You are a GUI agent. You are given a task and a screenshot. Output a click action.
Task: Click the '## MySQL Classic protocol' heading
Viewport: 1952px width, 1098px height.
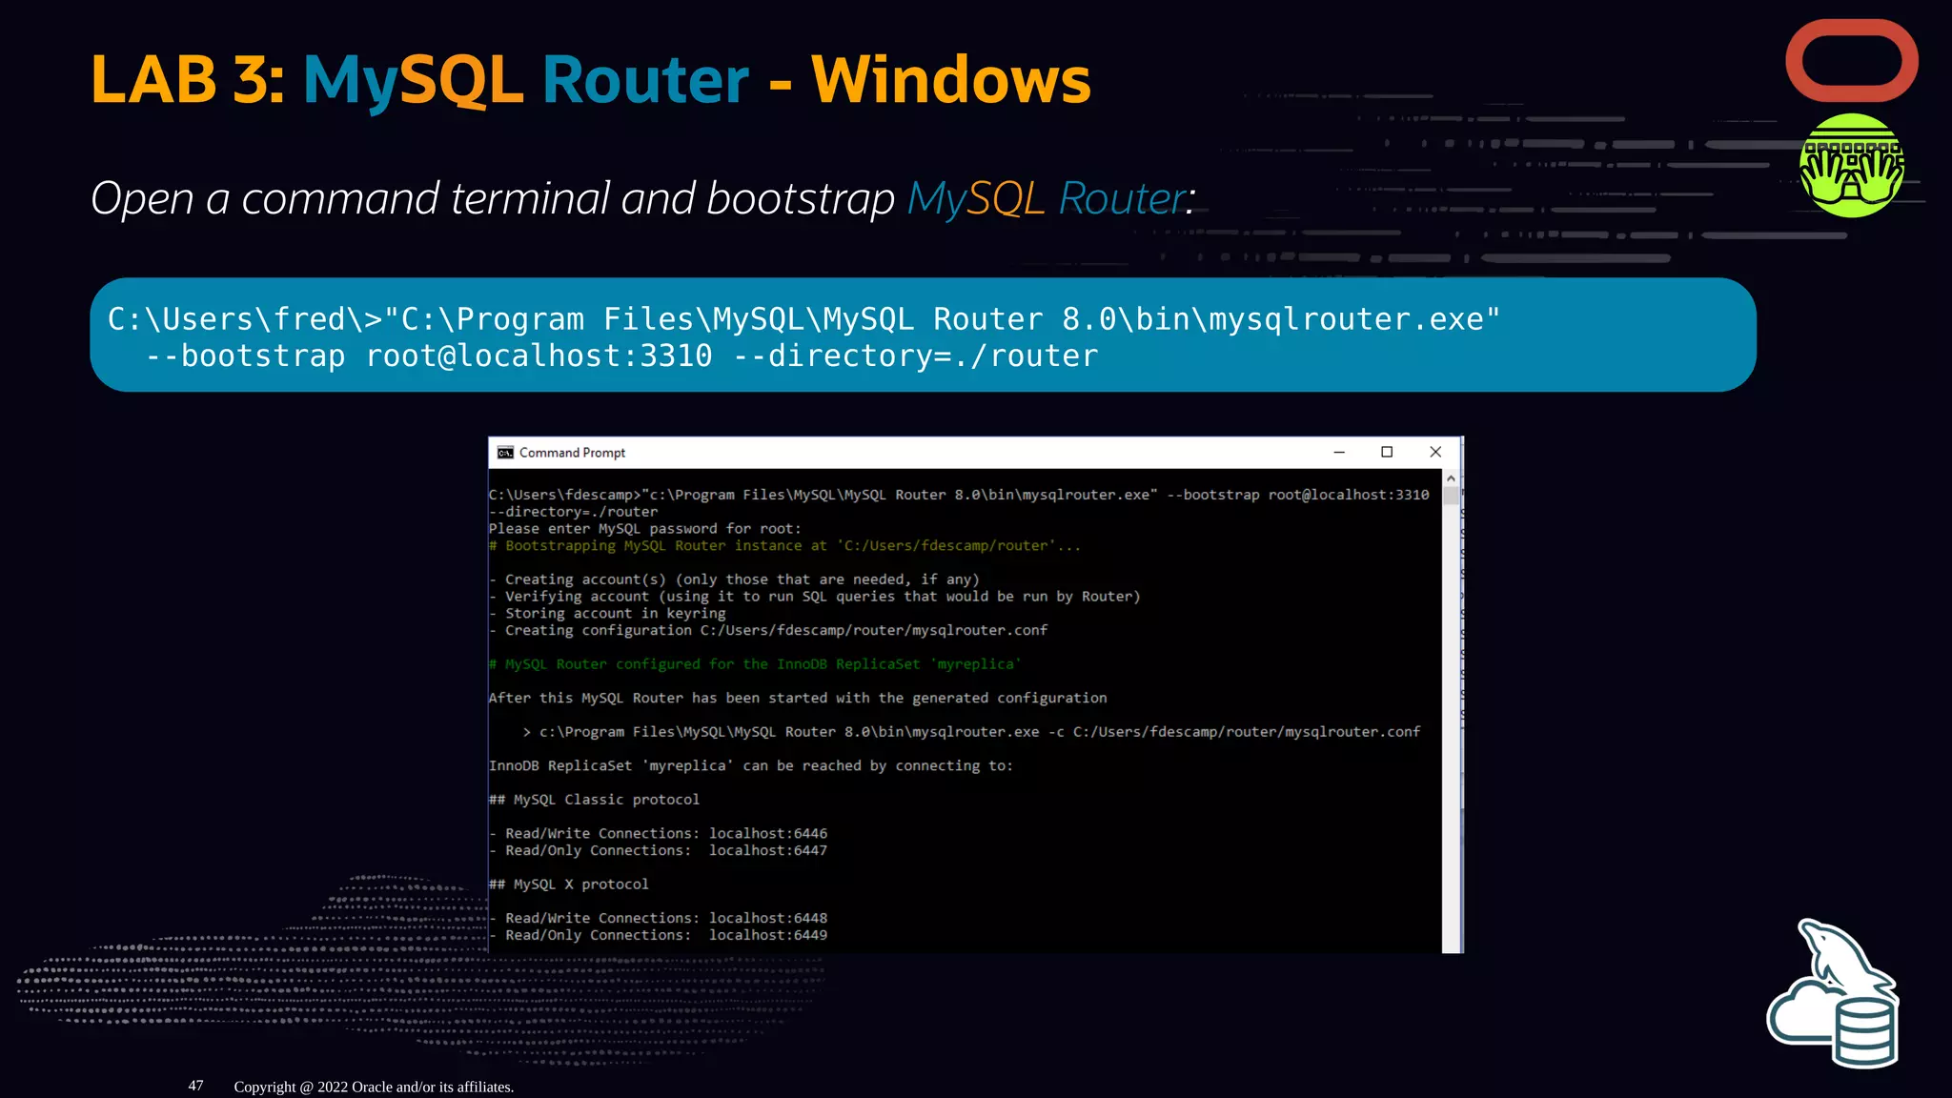(594, 800)
